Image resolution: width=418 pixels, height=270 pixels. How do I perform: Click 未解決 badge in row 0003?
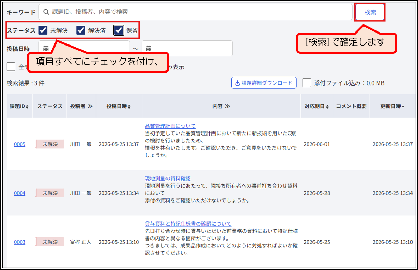coord(50,242)
